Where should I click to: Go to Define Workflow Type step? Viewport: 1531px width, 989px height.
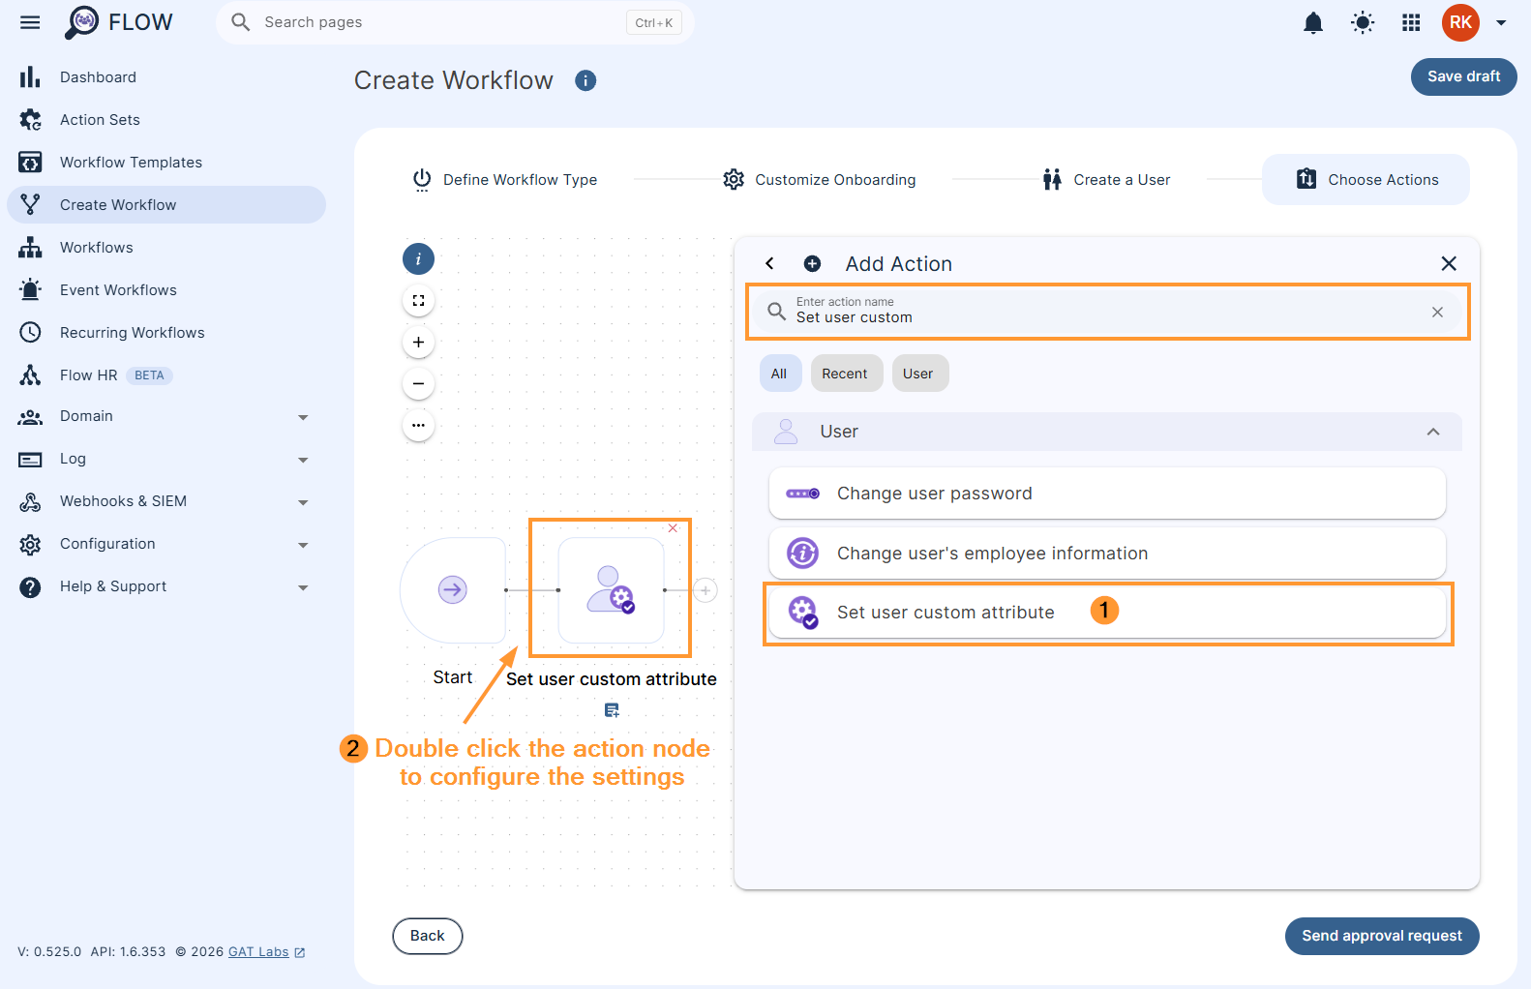504,180
